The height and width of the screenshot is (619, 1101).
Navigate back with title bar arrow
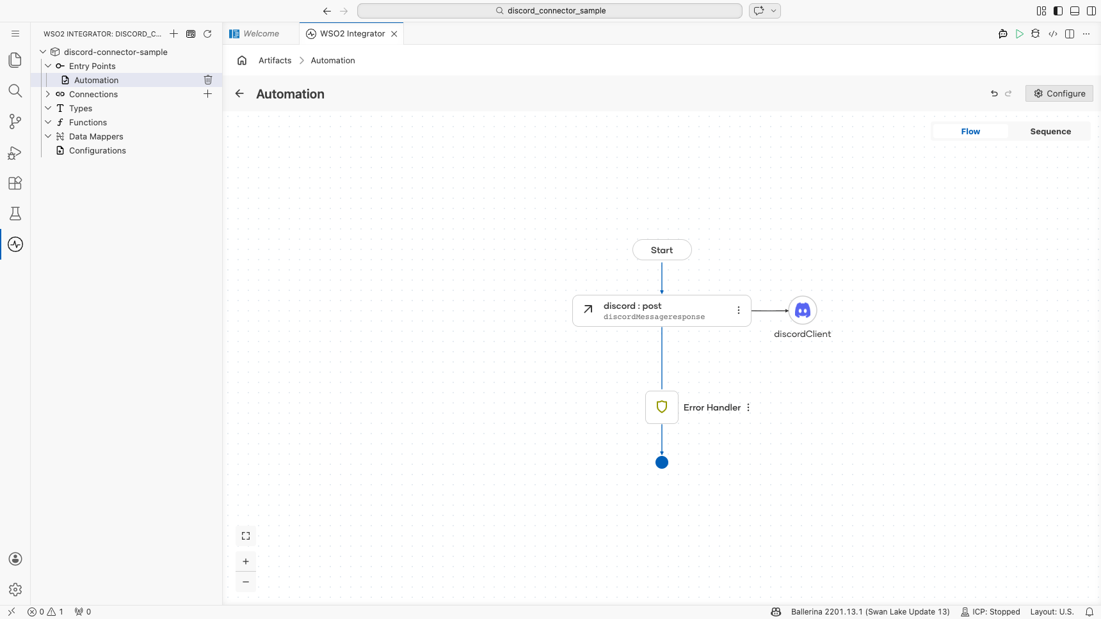coord(327,11)
